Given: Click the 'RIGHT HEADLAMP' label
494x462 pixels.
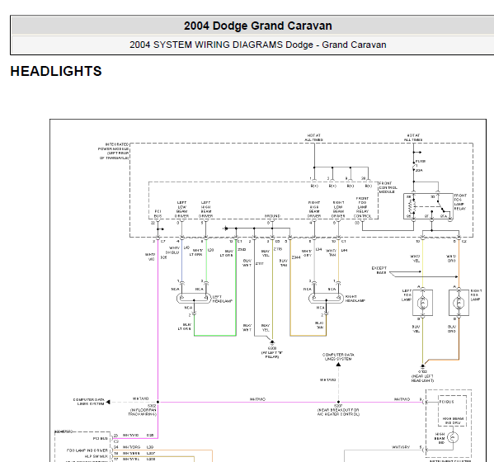Looking at the screenshot, I should point(355,299).
